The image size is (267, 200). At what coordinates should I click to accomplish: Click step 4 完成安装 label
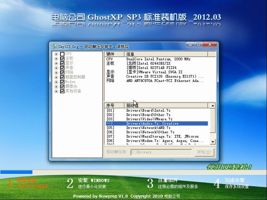235,180
